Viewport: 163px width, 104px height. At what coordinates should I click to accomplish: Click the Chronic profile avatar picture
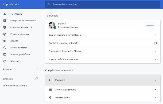pos(52,25)
